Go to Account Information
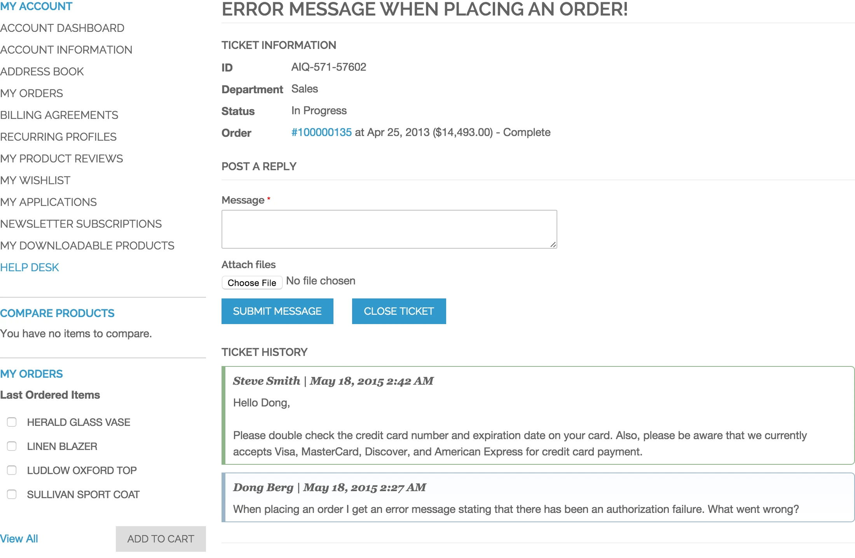 click(x=66, y=49)
